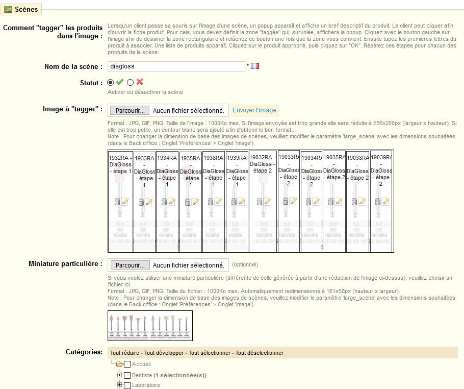The image size is (464, 389).
Task: Edit the 1932RA tagged zone
Action: (125, 202)
